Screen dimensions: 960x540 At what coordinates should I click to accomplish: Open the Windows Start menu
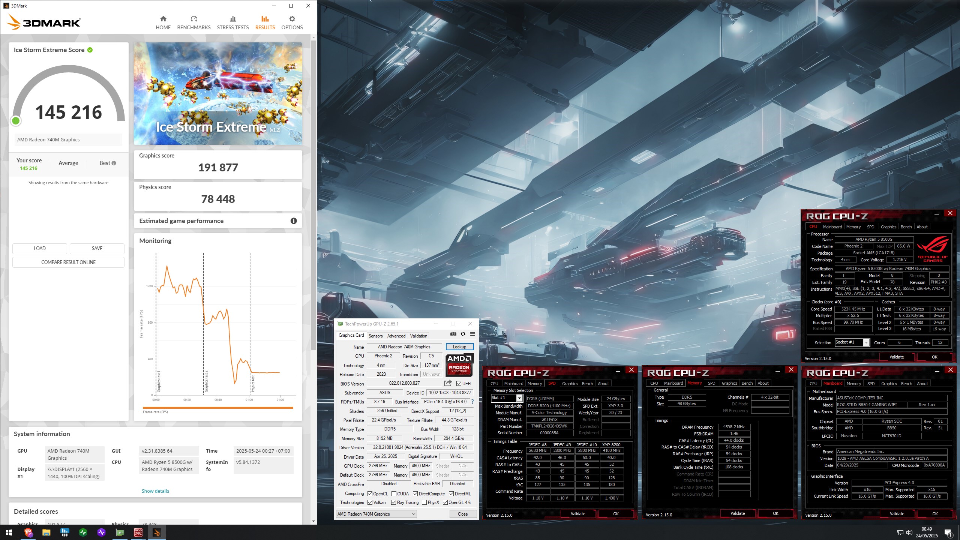coord(9,532)
